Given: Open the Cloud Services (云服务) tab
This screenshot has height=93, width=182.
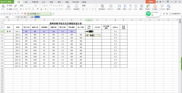Looking at the screenshot, I should coord(84,2).
